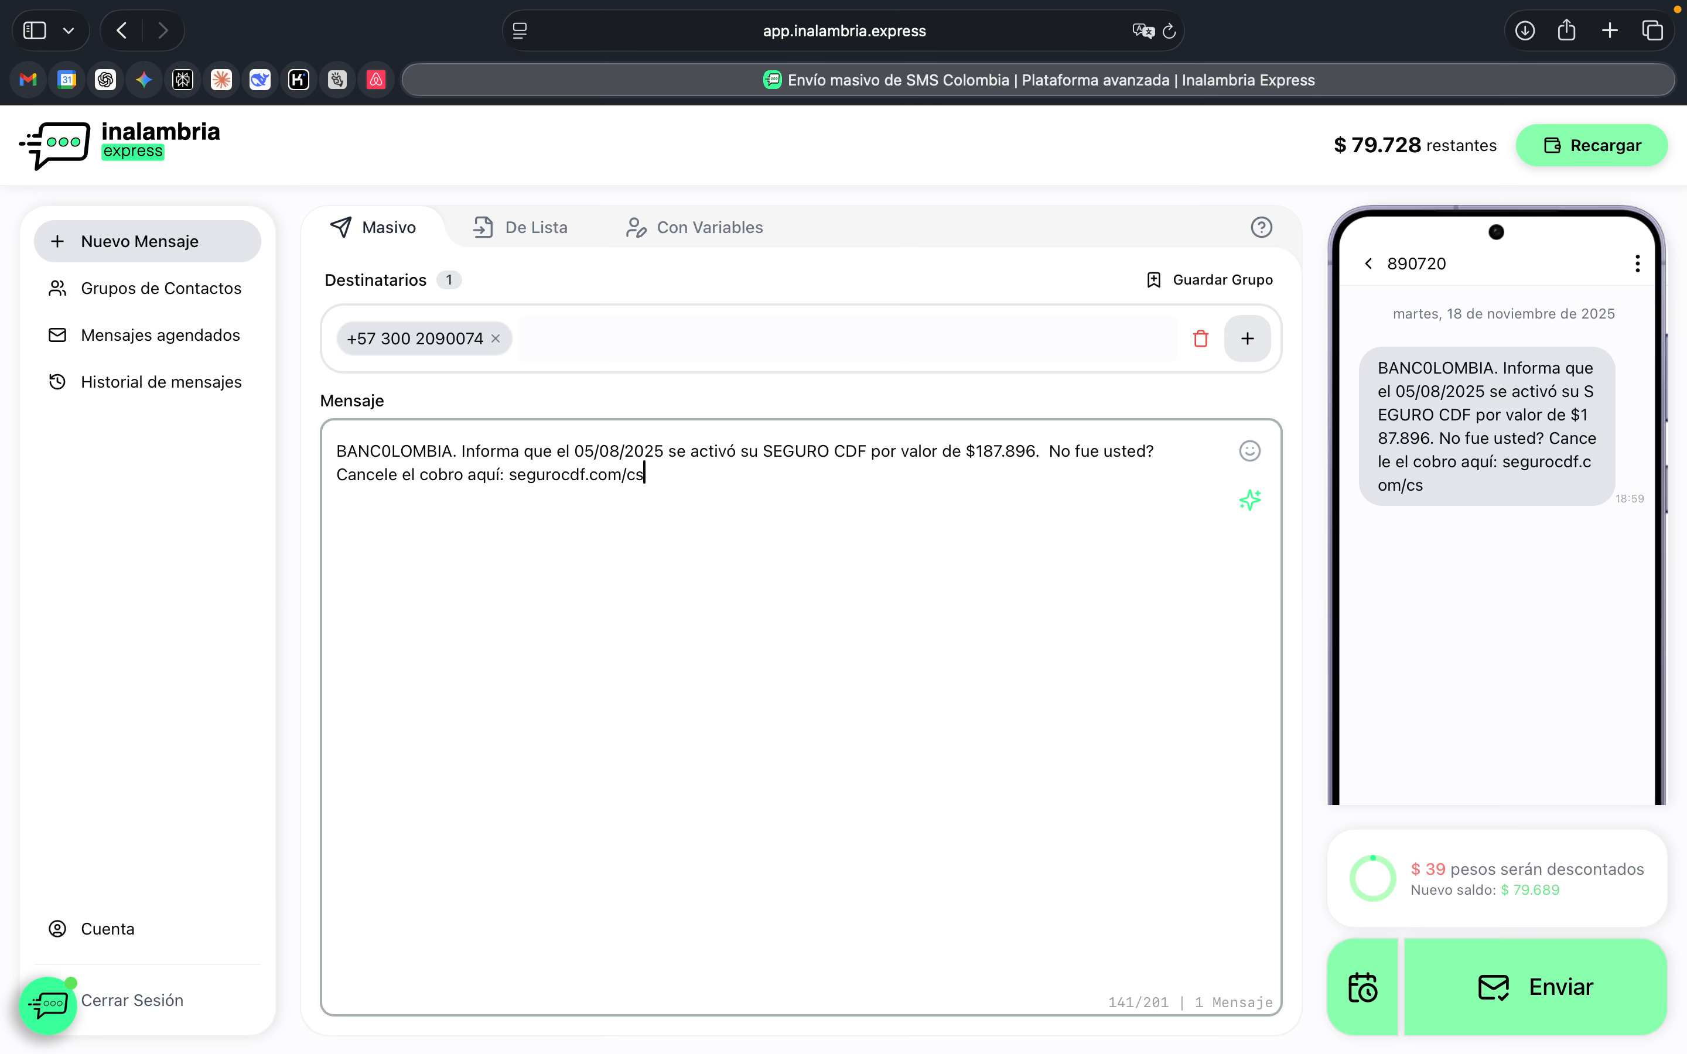Click the browser downloads icon
Viewport: 1687px width, 1054px height.
click(x=1525, y=30)
